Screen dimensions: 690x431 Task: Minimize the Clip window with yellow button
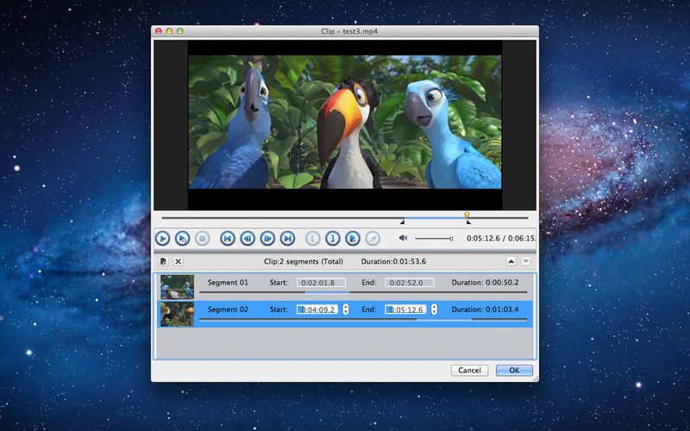point(169,31)
